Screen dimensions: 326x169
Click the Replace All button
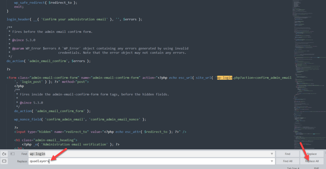[x=312, y=161]
